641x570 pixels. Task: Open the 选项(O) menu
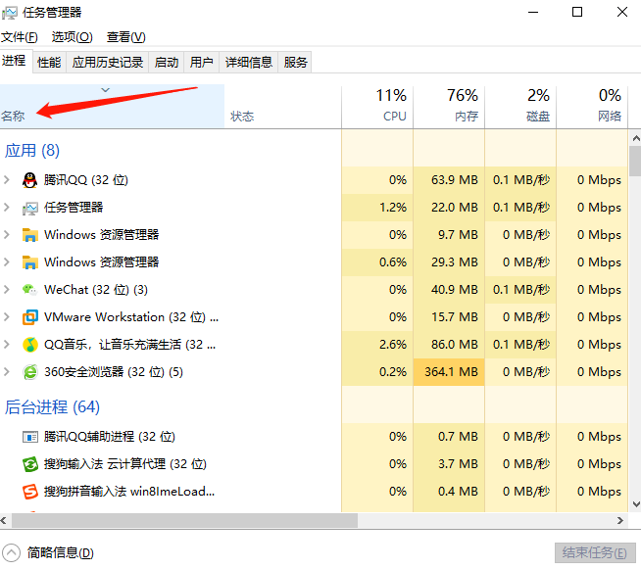point(72,37)
